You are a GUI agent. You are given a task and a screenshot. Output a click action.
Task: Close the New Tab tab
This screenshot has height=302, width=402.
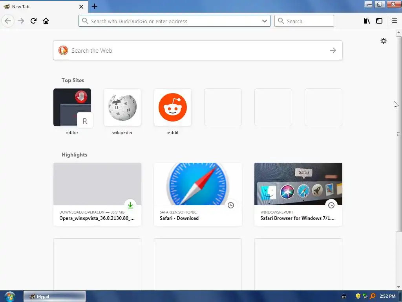(x=81, y=7)
